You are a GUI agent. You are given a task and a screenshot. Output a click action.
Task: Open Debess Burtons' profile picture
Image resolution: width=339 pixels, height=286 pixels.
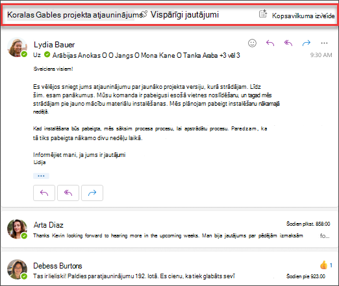tap(17, 269)
